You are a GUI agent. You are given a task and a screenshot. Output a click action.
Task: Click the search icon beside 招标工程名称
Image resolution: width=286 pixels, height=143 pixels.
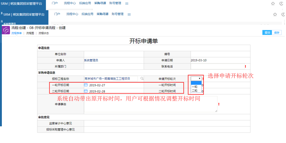tap(142, 79)
